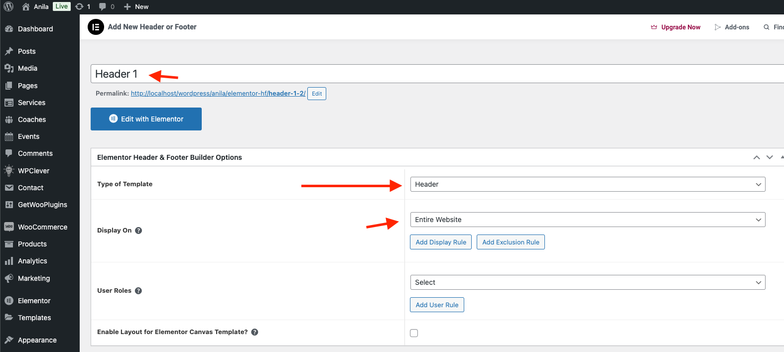Screen dimensions: 784x352
Task: Click the Edit with Elementor button
Action: click(x=146, y=119)
